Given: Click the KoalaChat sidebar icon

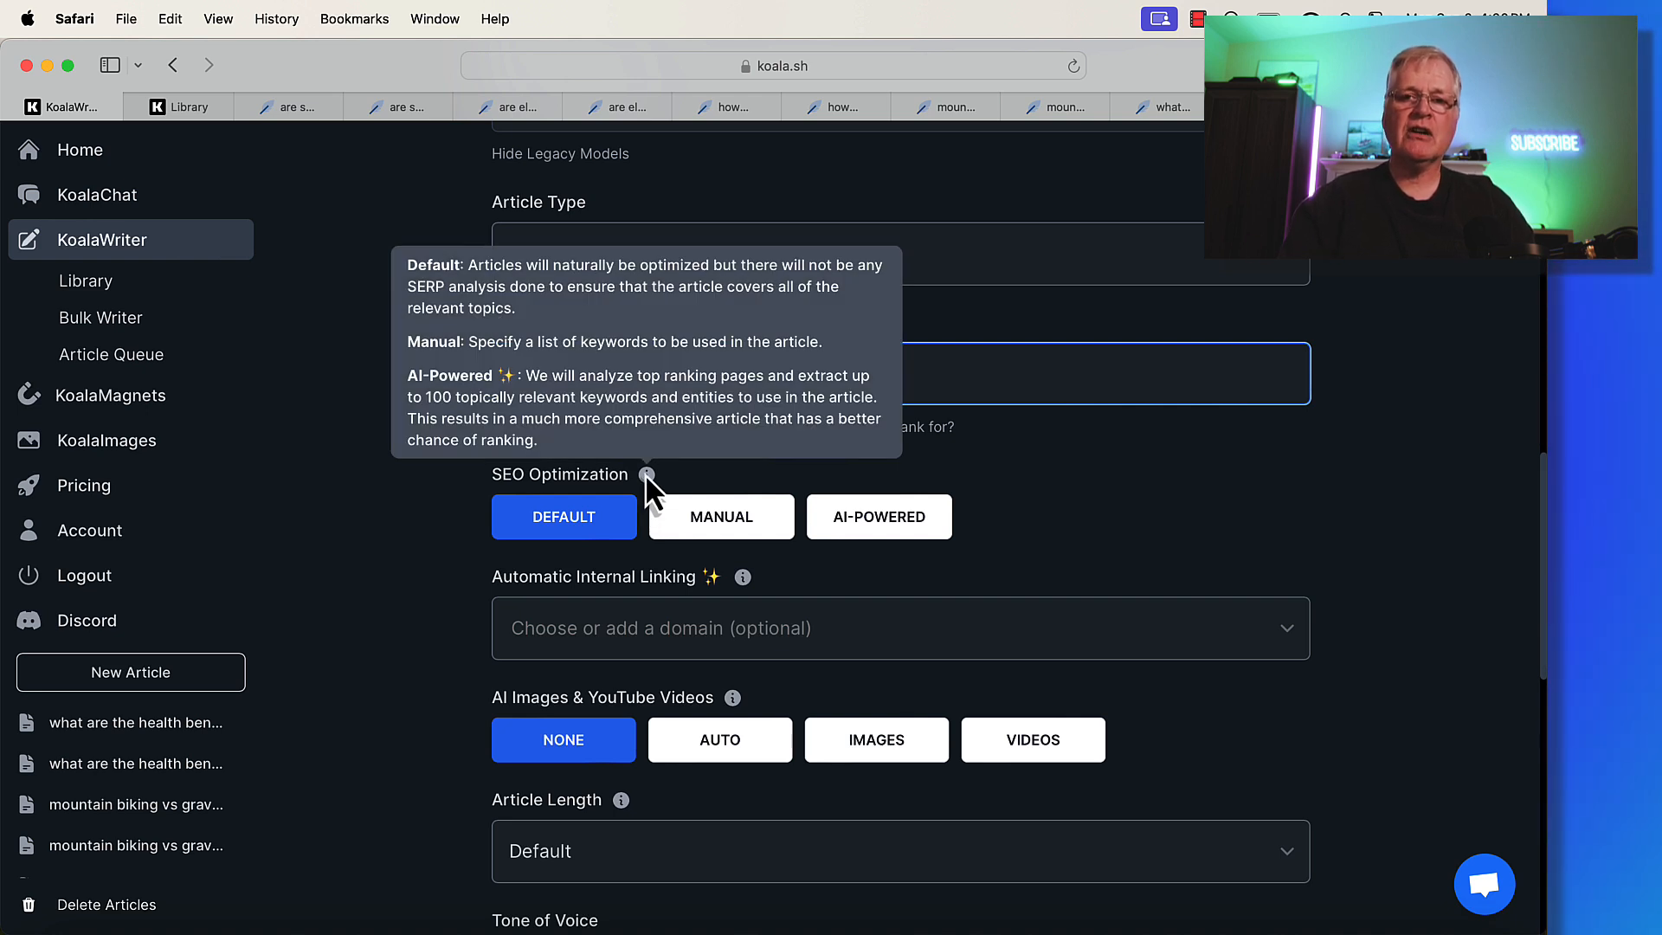Looking at the screenshot, I should (x=29, y=195).
